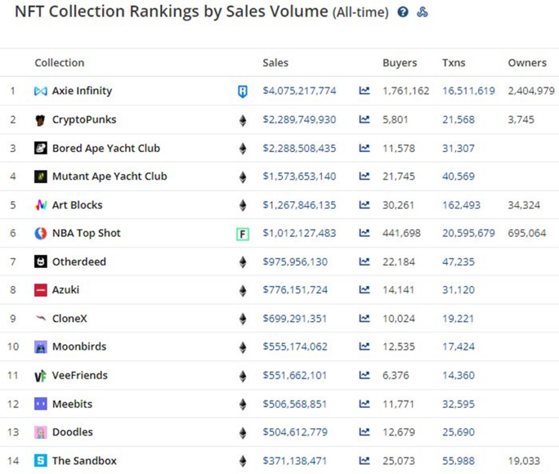Open the Mutant Ape Yacht Club link
This screenshot has height=474, width=559.
pyautogui.click(x=109, y=176)
